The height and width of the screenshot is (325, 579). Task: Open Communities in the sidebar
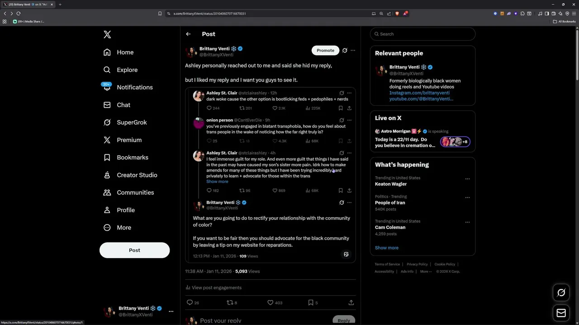point(129,192)
